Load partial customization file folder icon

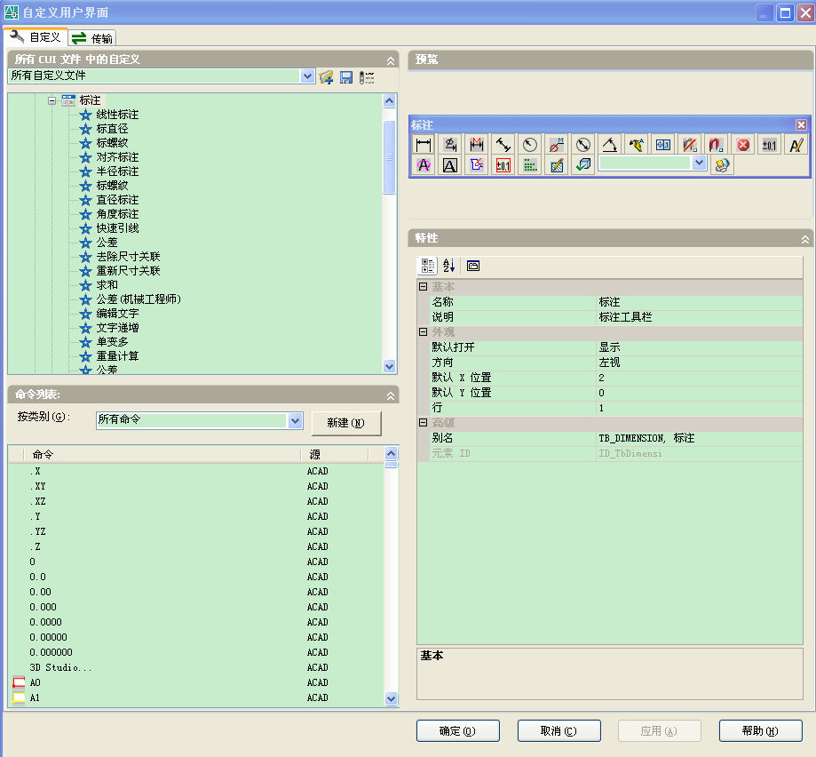point(326,77)
